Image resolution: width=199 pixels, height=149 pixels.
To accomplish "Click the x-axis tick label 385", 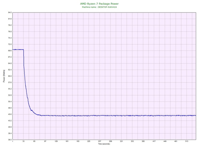I will tap(143, 141).
